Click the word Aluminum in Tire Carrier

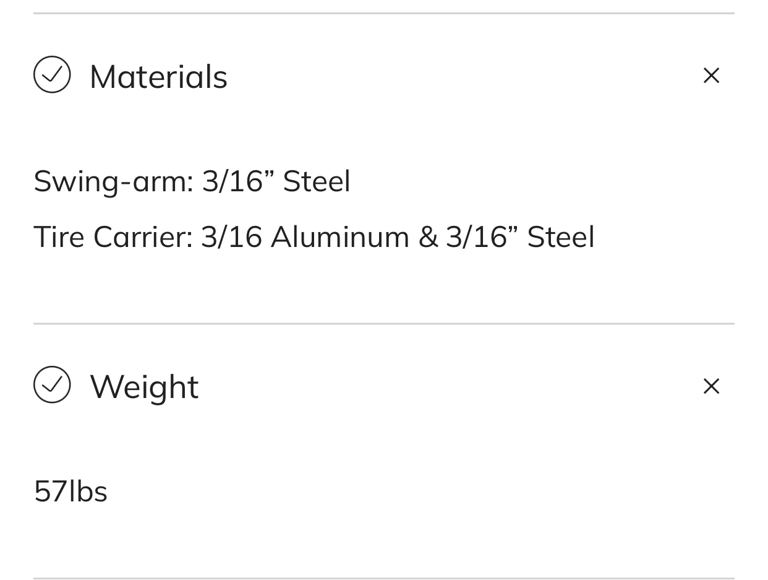point(340,236)
